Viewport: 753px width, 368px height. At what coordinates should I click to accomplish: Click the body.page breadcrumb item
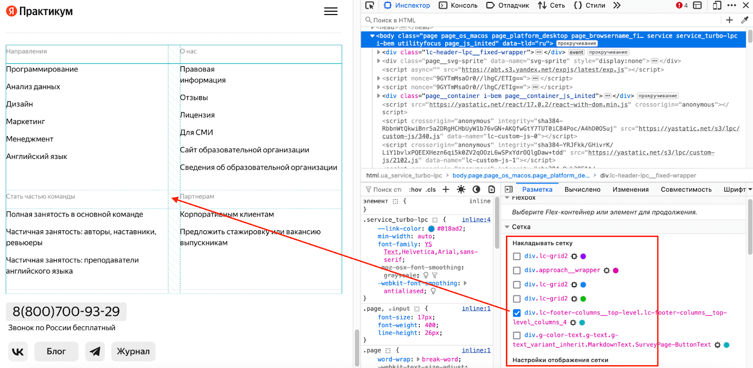[521, 175]
